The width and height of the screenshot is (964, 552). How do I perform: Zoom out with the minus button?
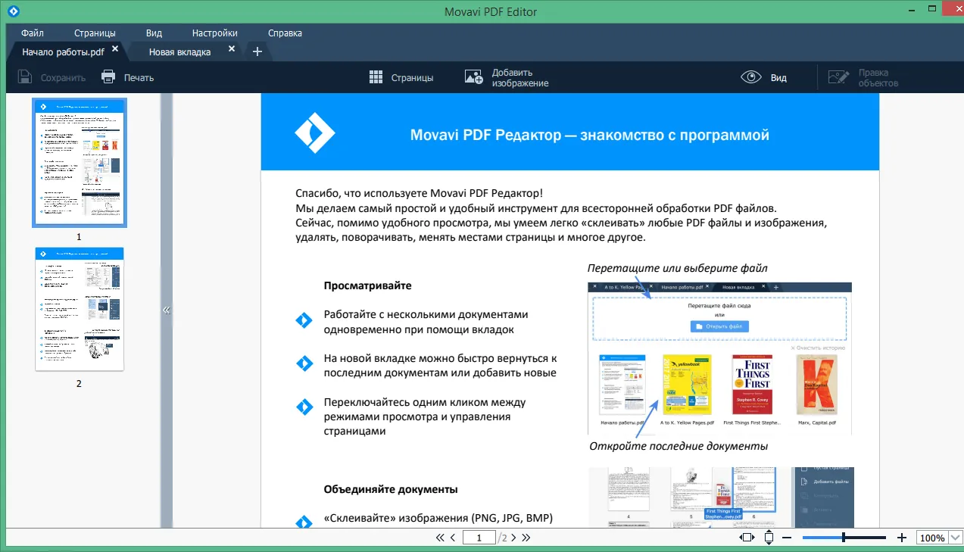pyautogui.click(x=787, y=538)
